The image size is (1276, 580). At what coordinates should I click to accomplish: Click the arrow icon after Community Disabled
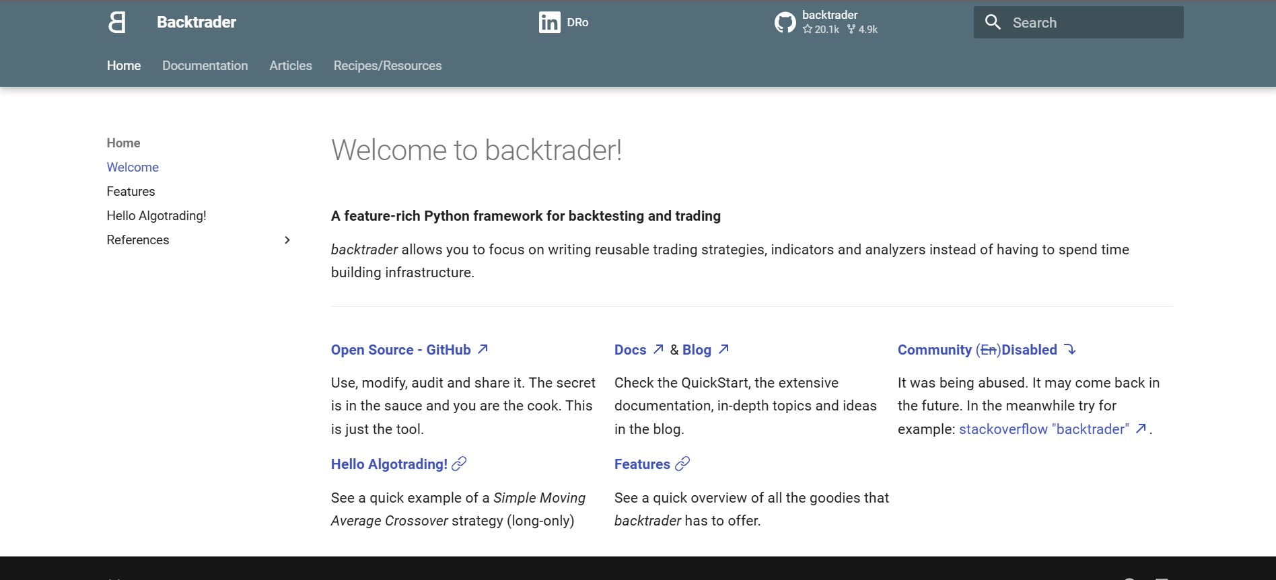pyautogui.click(x=1070, y=349)
